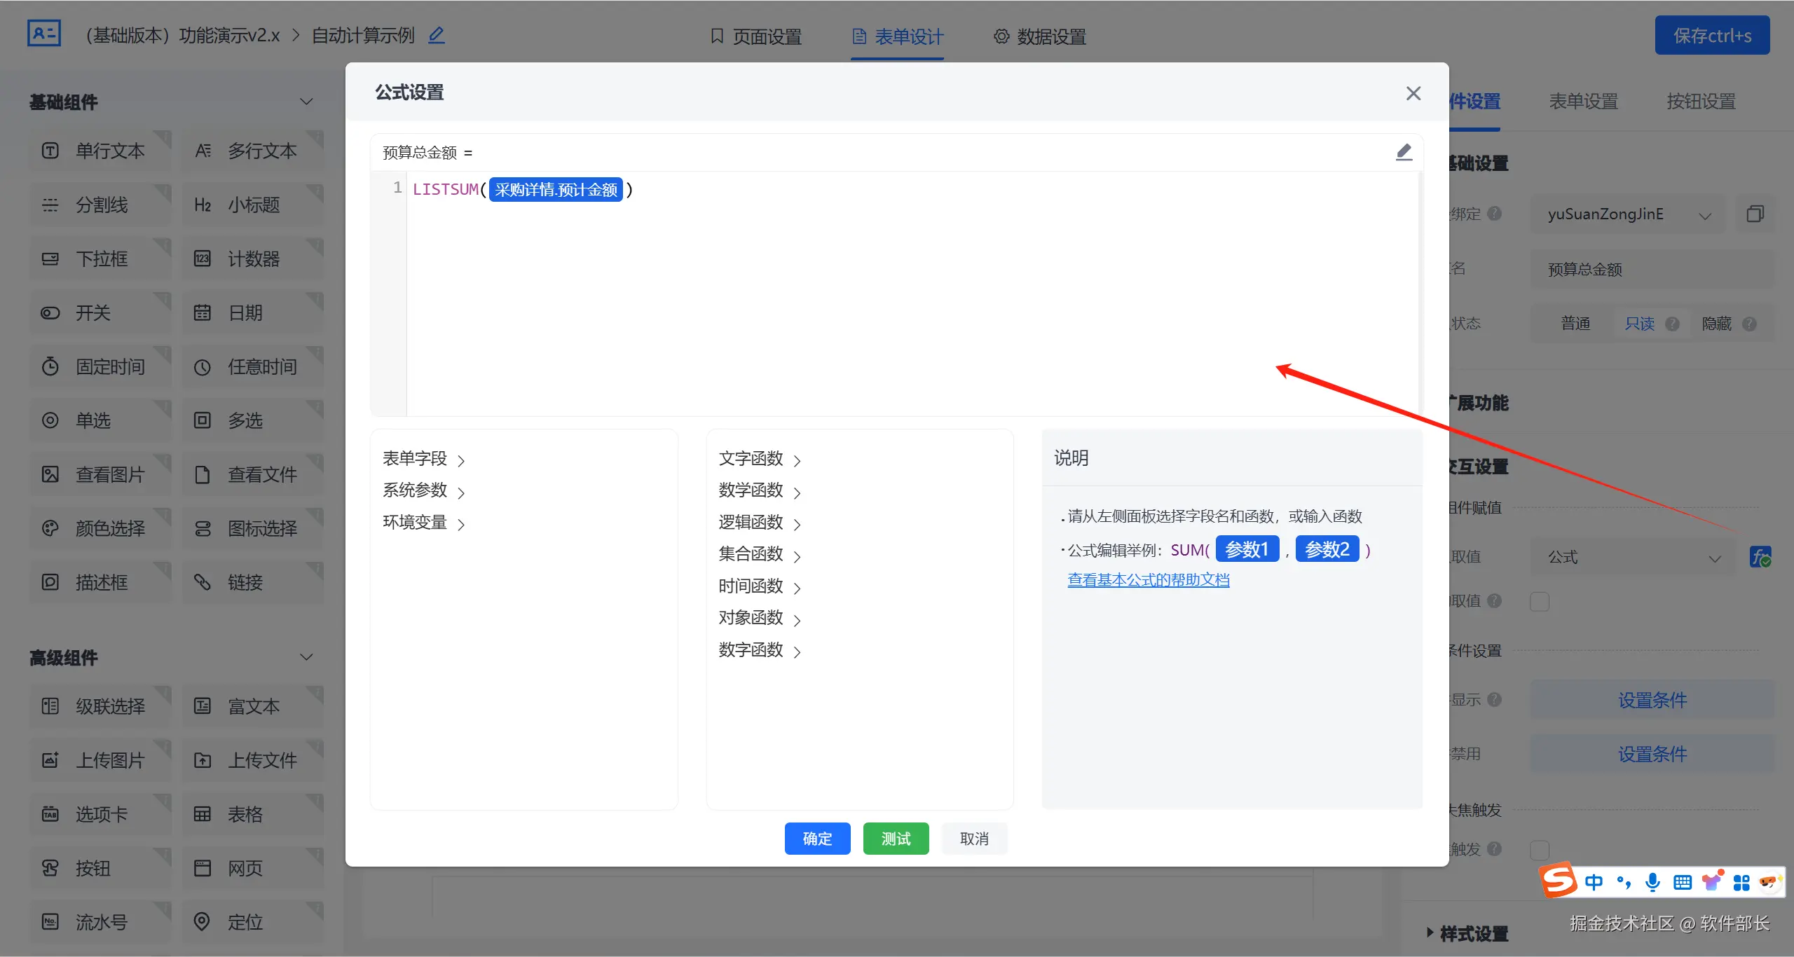Click the fx formula icon beside 公式 dropdown

click(x=1760, y=558)
